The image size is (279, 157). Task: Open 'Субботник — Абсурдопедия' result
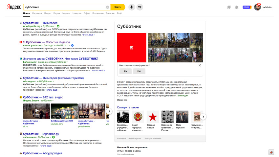pos(43,153)
